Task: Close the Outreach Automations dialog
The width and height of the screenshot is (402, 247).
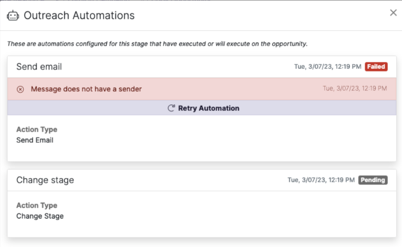Action: (393, 12)
